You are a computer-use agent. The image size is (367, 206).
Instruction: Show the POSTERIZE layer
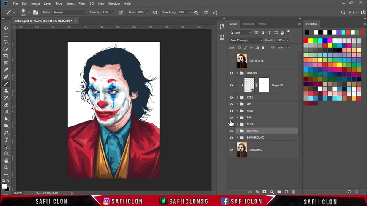(232, 61)
